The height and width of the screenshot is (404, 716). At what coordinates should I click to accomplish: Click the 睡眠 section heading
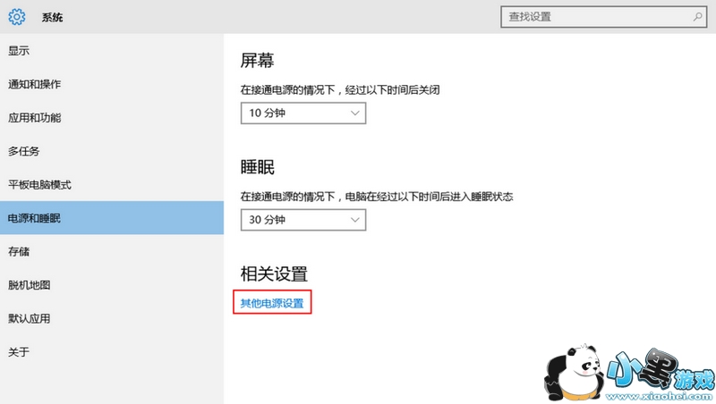tap(257, 167)
